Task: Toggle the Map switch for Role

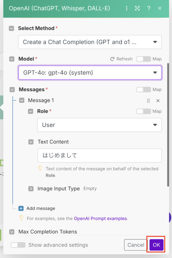Action: pos(143,111)
